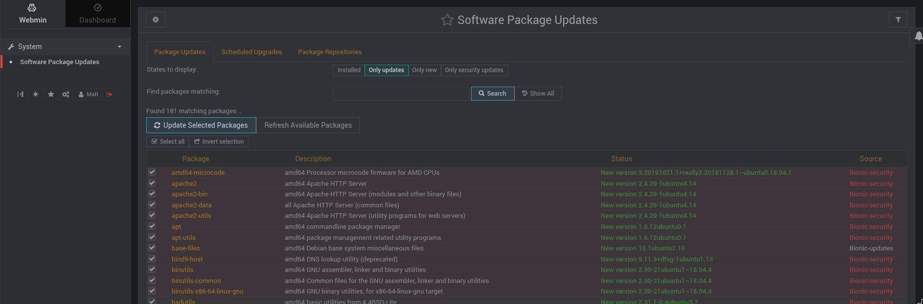The image size is (923, 304).
Task: Toggle the light/dark theme sun icon
Action: [36, 94]
